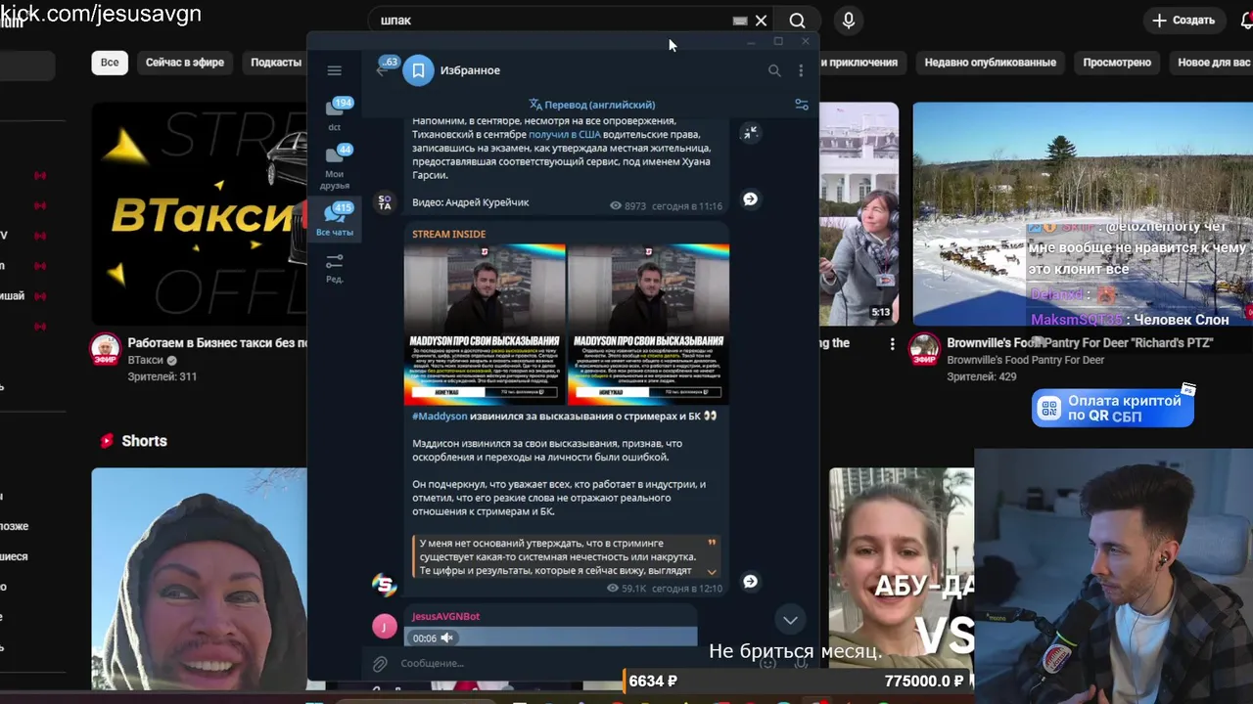Open the ВТакси channel avatar
The width and height of the screenshot is (1253, 704).
click(x=106, y=349)
